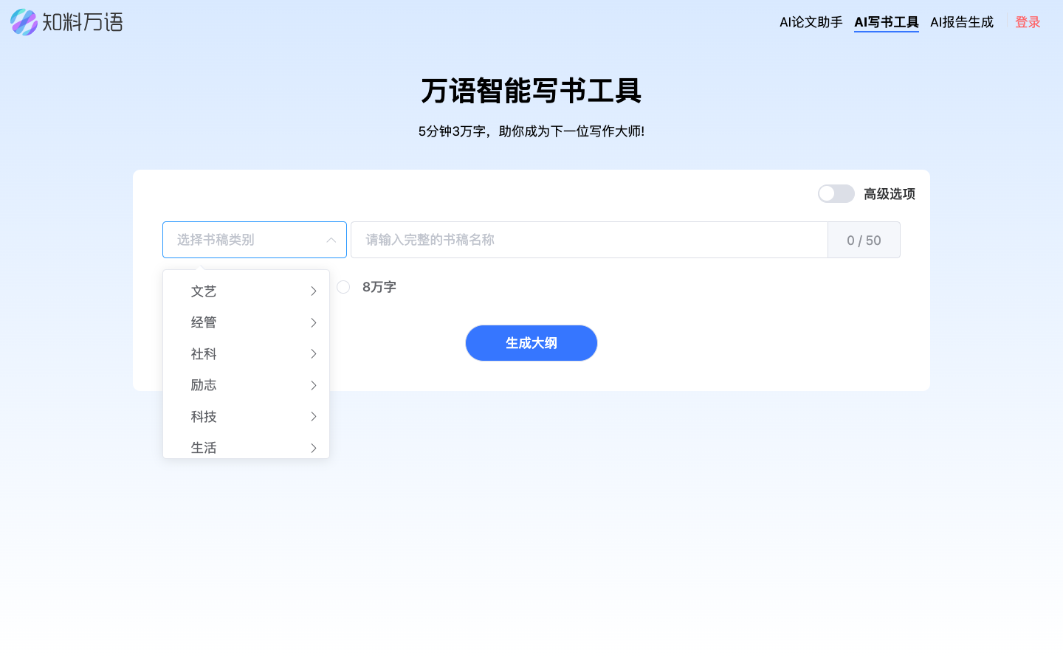This screenshot has height=664, width=1063.
Task: Expand the 科技 category submenu
Action: (x=313, y=417)
